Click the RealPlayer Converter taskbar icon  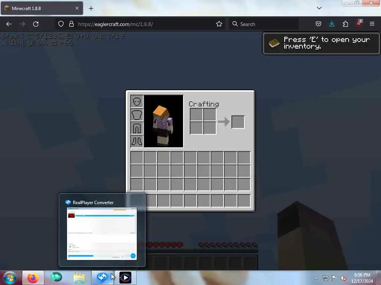[102, 278]
